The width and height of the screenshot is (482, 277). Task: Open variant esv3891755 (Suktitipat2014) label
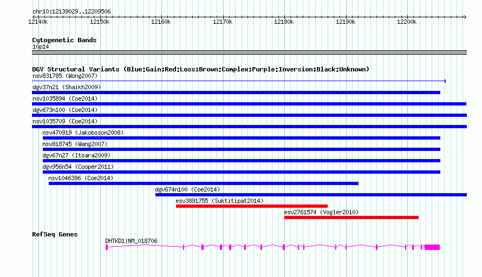tap(219, 201)
